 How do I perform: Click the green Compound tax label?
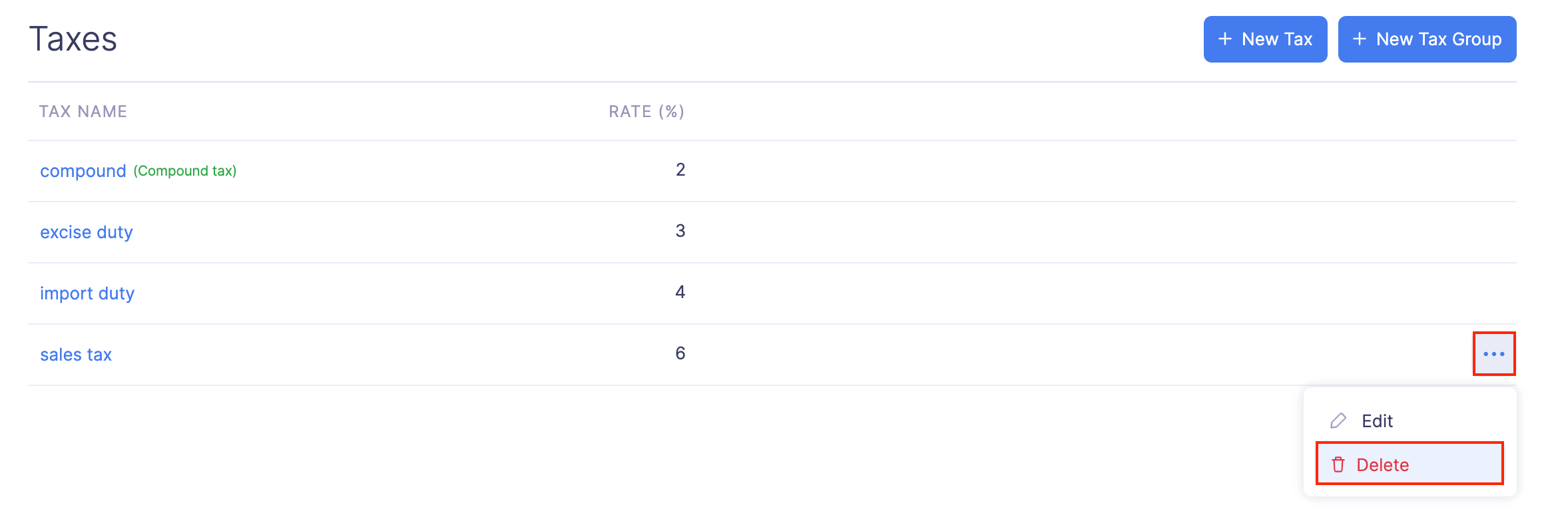[x=185, y=171]
